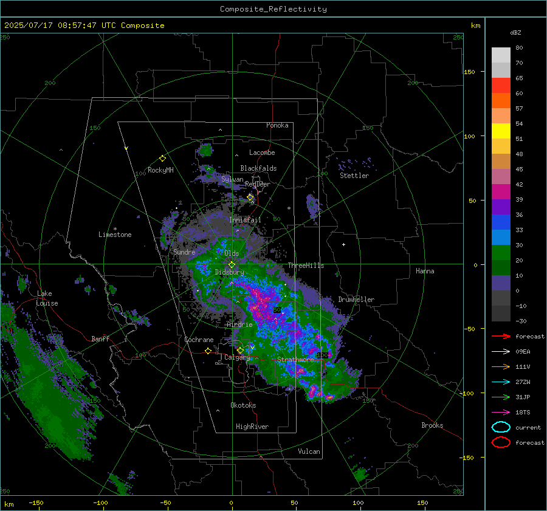
Task: Select the 39 dBZ purple swatch
Action: tap(501, 207)
